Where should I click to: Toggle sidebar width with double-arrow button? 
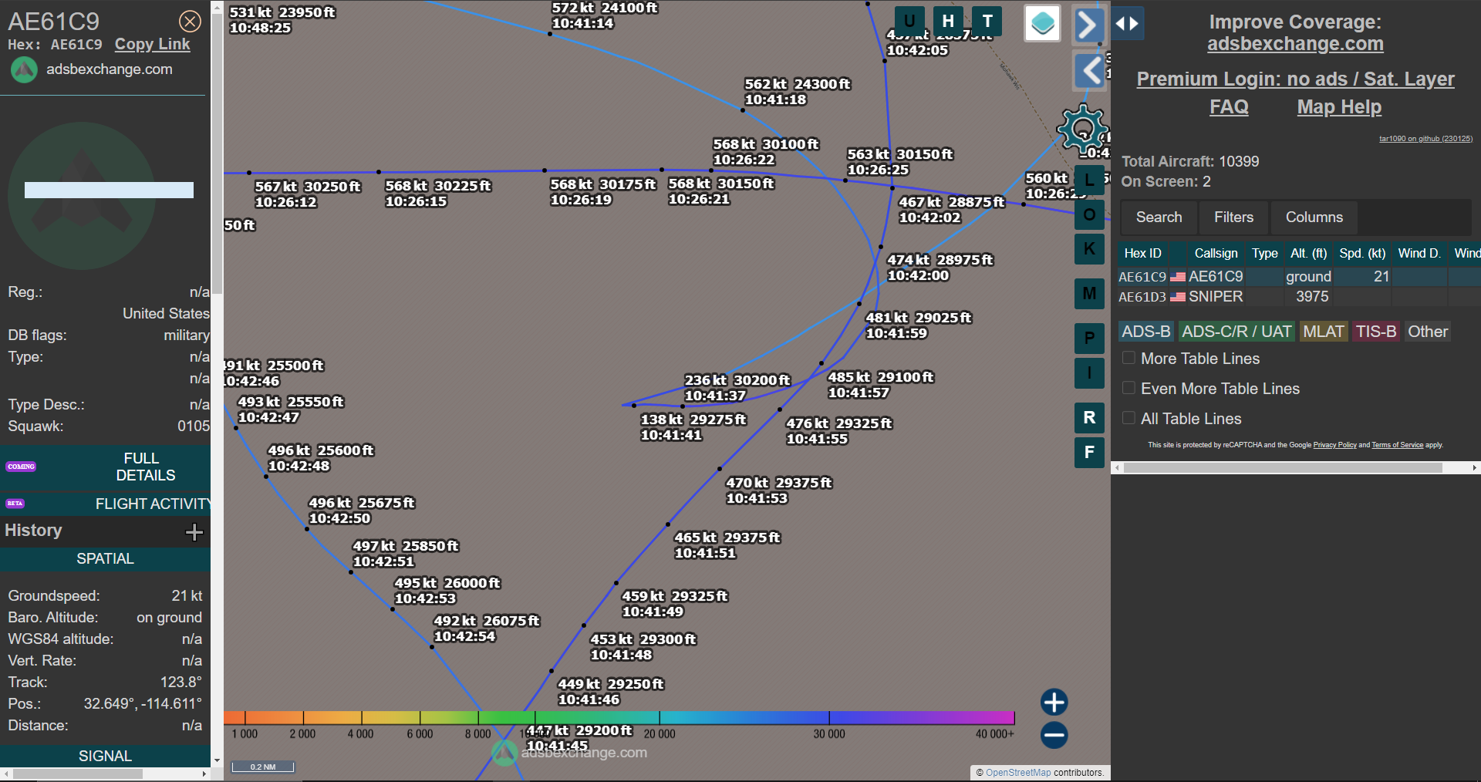(x=1127, y=23)
